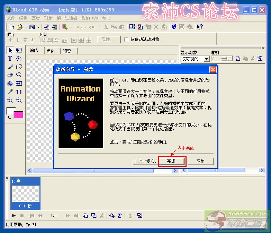
Task: Click the Undo icon in the toolbar
Action: (79, 27)
